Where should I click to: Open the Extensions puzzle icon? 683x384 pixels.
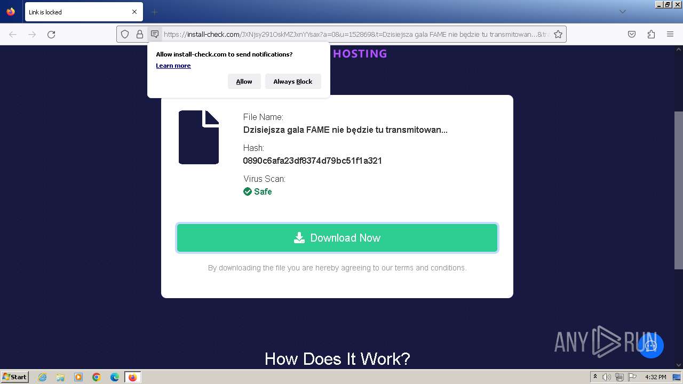point(651,34)
